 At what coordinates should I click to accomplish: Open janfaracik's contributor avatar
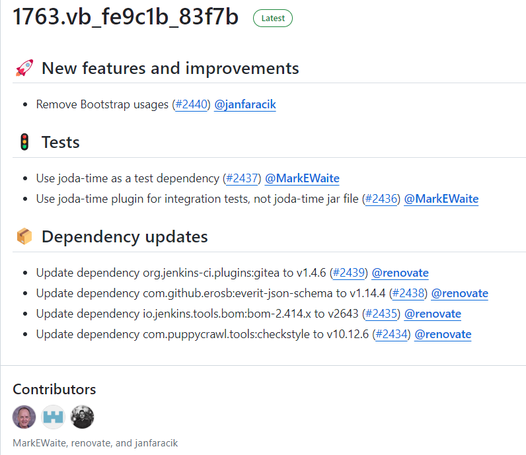[83, 417]
